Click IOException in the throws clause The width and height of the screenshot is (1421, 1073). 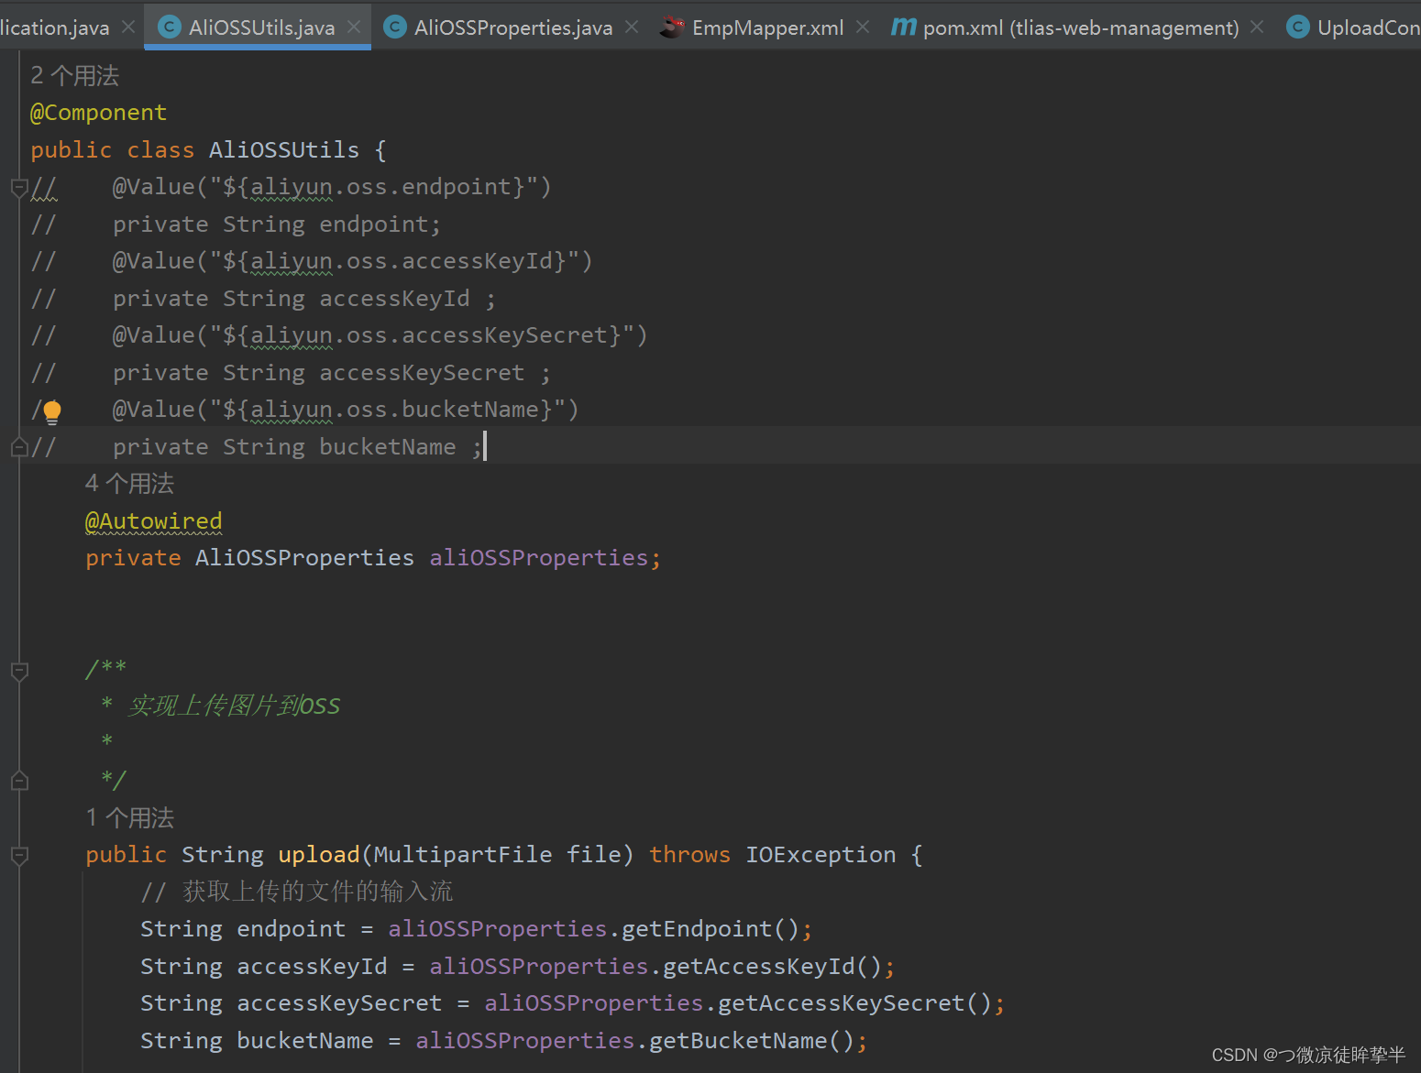click(x=821, y=855)
